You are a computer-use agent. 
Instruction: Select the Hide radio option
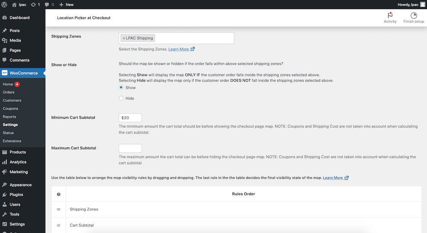click(x=121, y=98)
